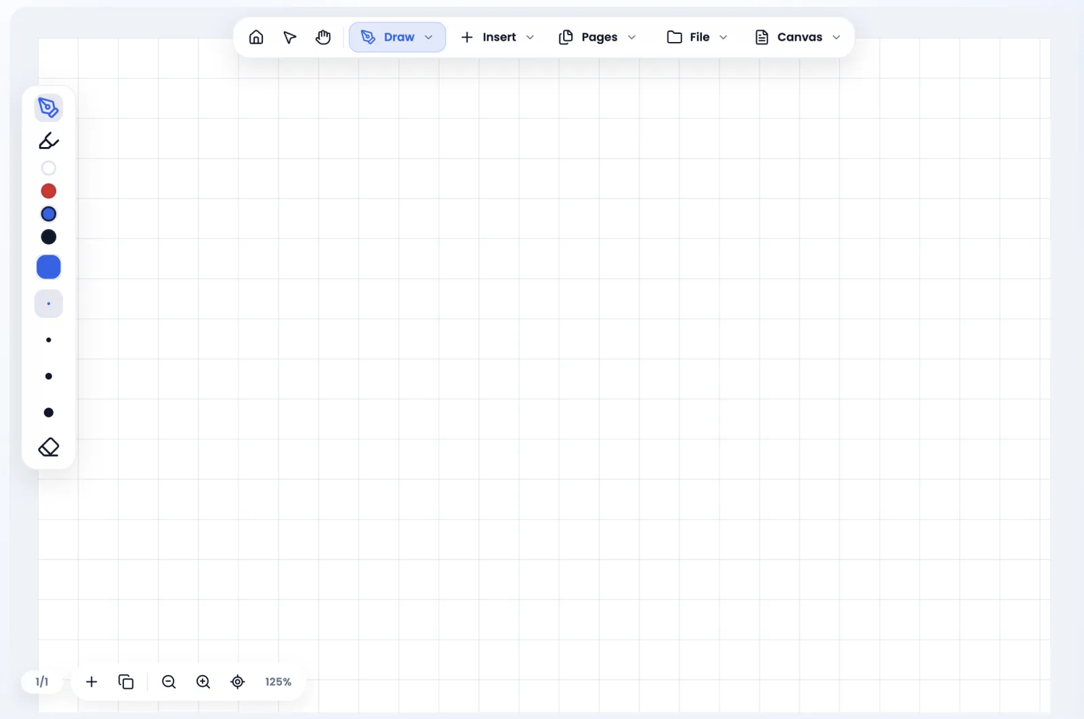The height and width of the screenshot is (719, 1084).
Task: Open the Pages dropdown menu
Action: 598,37
